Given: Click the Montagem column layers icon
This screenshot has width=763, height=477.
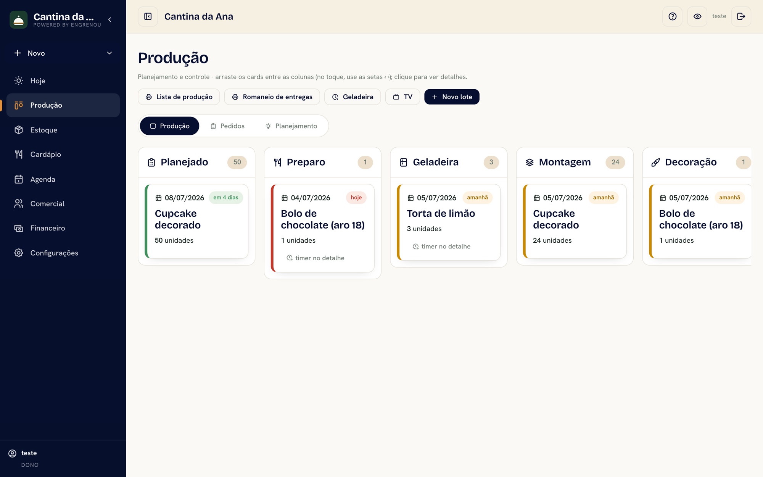Looking at the screenshot, I should tap(530, 162).
